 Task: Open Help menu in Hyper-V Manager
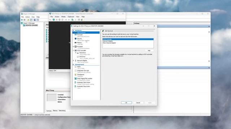tap(38, 17)
